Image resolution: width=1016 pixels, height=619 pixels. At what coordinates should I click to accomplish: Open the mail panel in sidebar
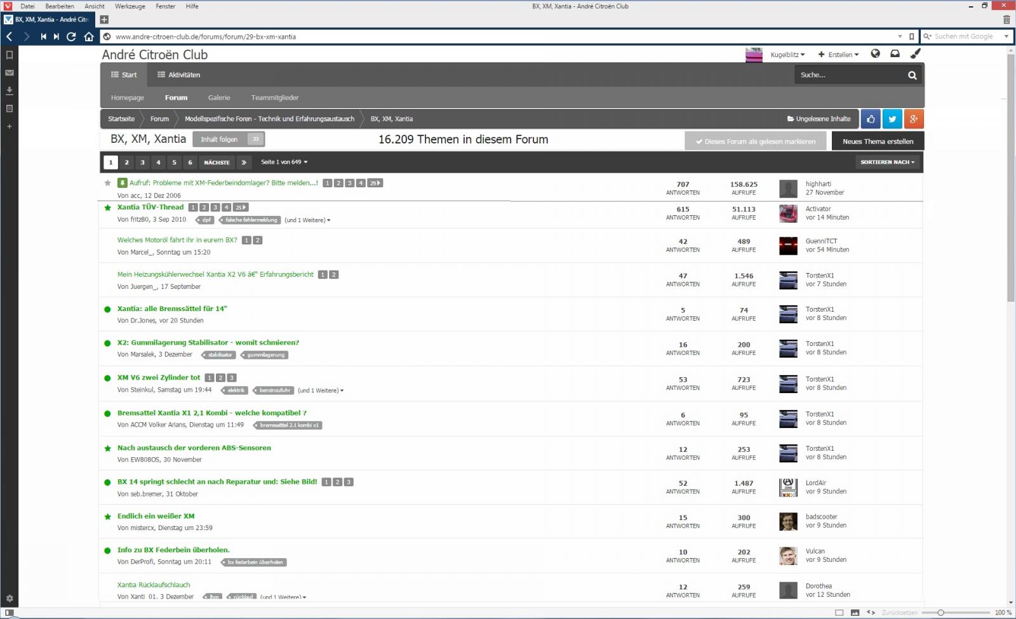point(9,73)
